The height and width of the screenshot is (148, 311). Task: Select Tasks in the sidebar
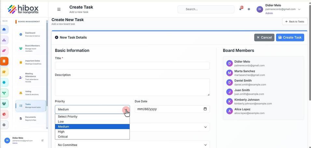click(31, 106)
